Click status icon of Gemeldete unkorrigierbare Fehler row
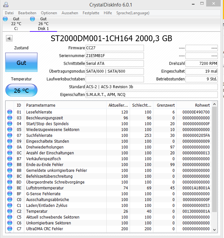Image resolution: width=224 pixels, height=238 pixels. [10, 171]
